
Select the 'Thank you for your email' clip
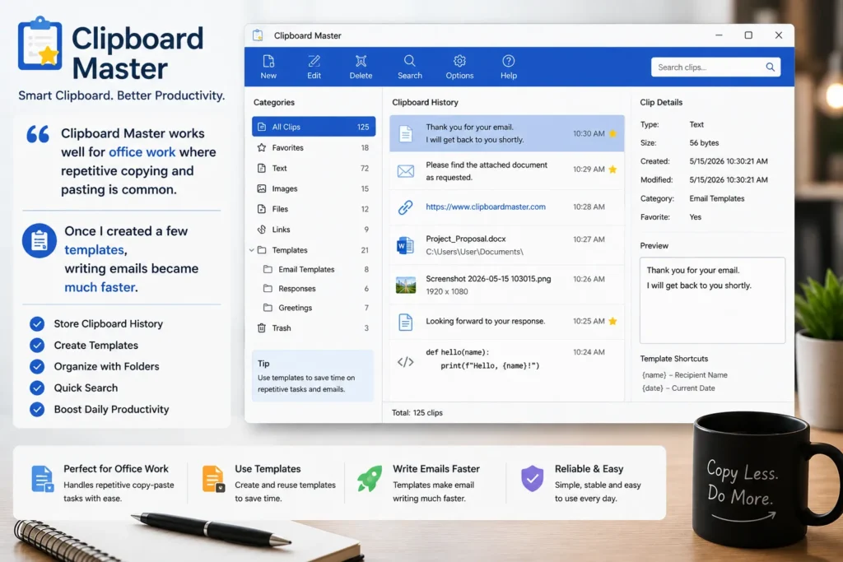[506, 133]
